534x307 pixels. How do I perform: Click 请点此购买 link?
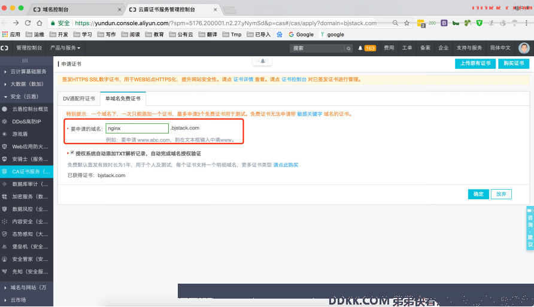coord(286,165)
